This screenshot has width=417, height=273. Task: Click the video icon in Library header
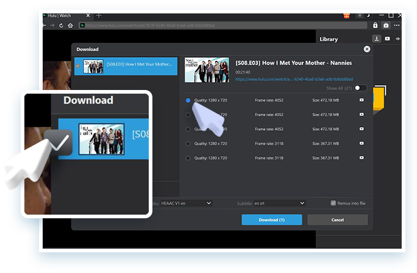387,39
